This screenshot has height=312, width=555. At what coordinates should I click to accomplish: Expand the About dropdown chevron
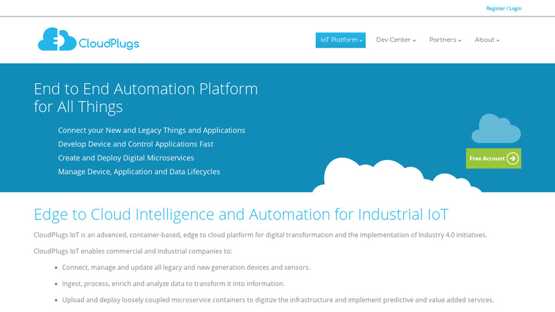pos(498,41)
